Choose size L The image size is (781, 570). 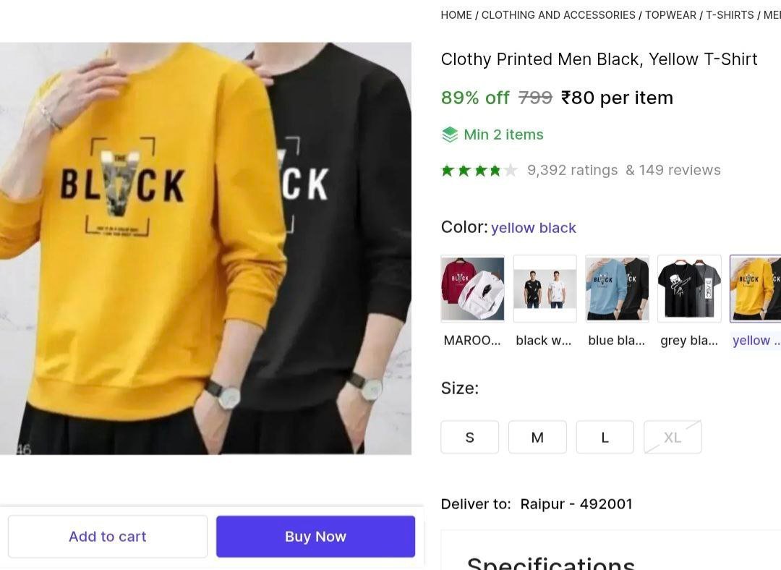[605, 437]
